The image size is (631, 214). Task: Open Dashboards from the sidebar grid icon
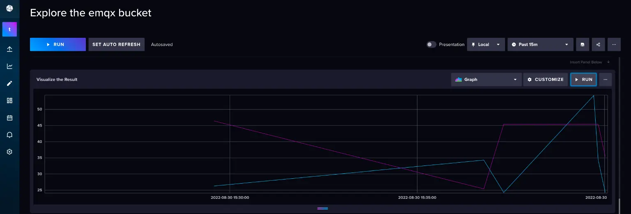(9, 101)
